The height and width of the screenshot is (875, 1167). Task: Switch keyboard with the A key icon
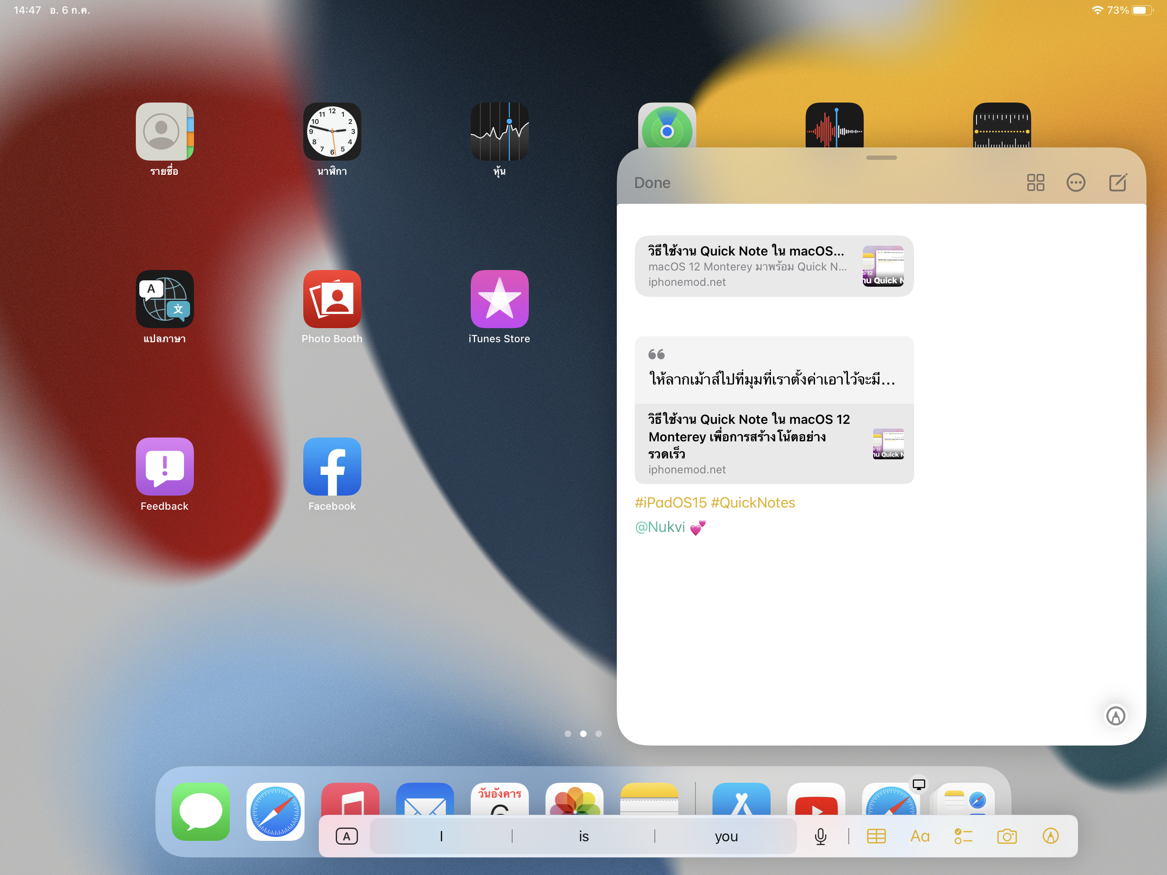tap(346, 836)
